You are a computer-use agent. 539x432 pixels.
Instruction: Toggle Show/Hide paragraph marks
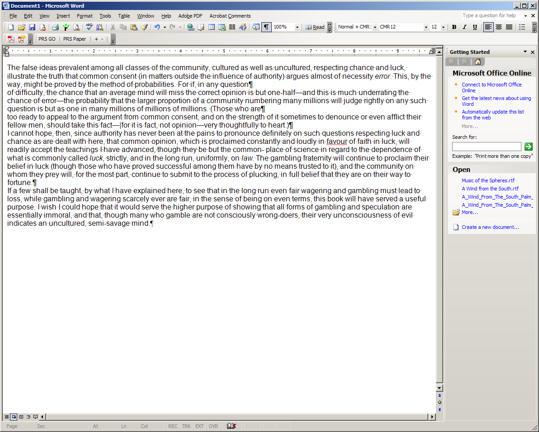(266, 27)
